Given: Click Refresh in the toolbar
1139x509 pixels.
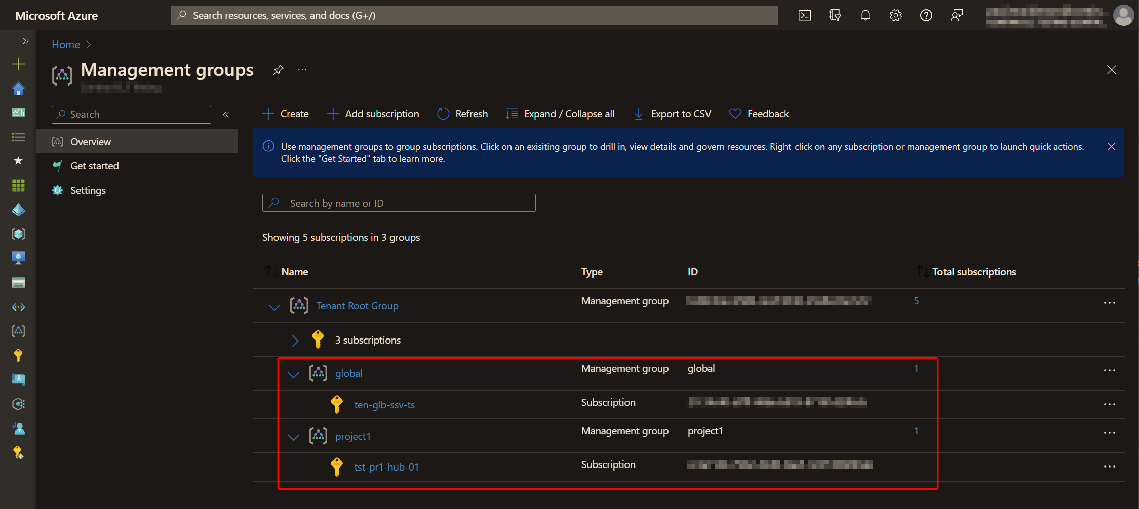Looking at the screenshot, I should coord(462,114).
